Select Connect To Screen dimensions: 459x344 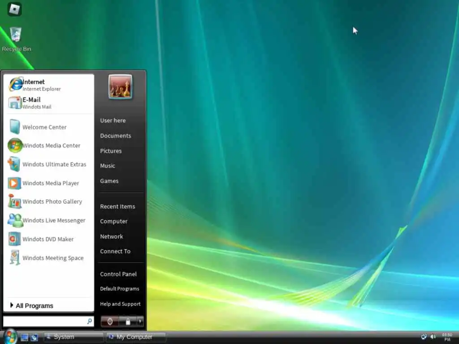click(115, 251)
